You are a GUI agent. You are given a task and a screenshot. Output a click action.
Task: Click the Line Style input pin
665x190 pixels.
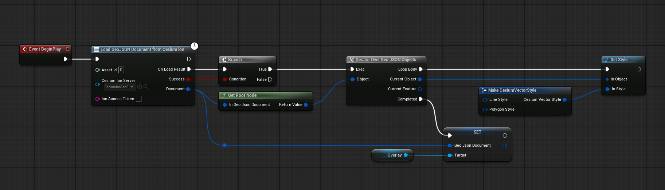coord(485,100)
